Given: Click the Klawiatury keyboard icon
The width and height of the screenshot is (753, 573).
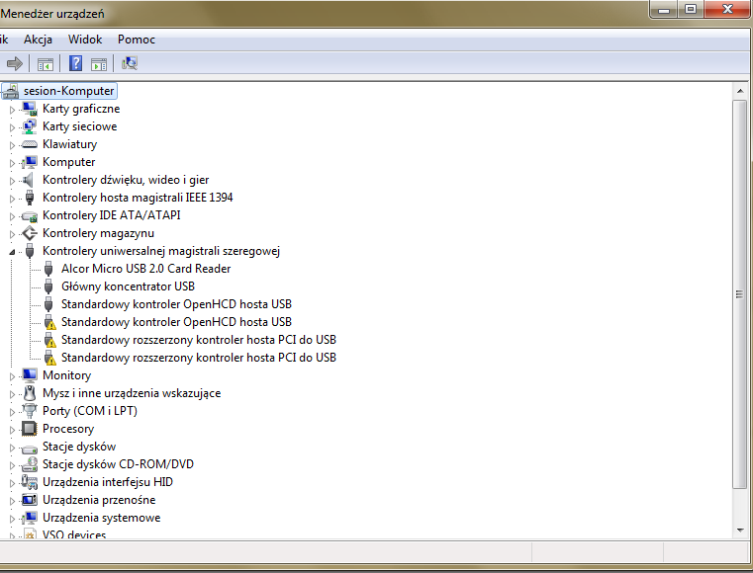Looking at the screenshot, I should [30, 144].
